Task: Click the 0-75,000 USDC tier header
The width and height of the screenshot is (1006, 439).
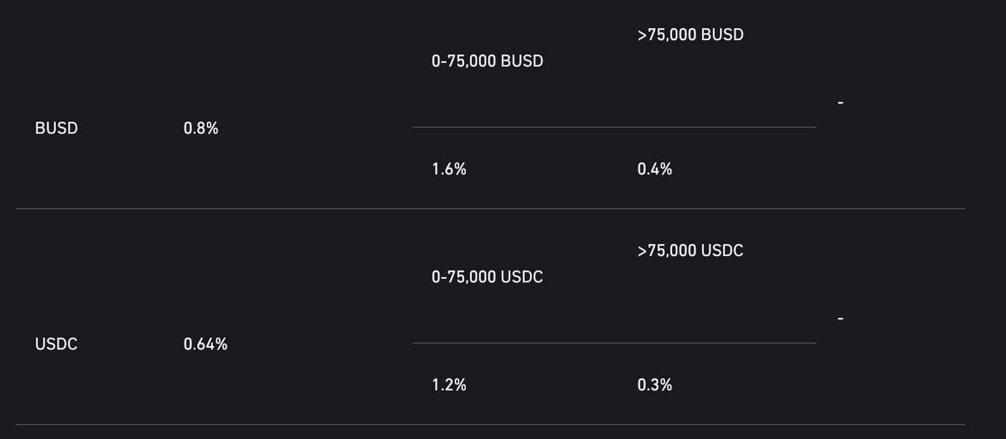Action: coord(487,277)
